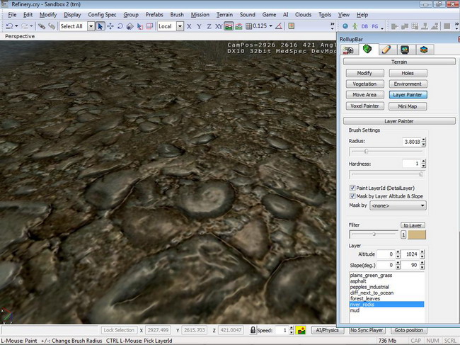Open the Terrain tab green icon
The image size is (460, 345).
click(x=367, y=49)
